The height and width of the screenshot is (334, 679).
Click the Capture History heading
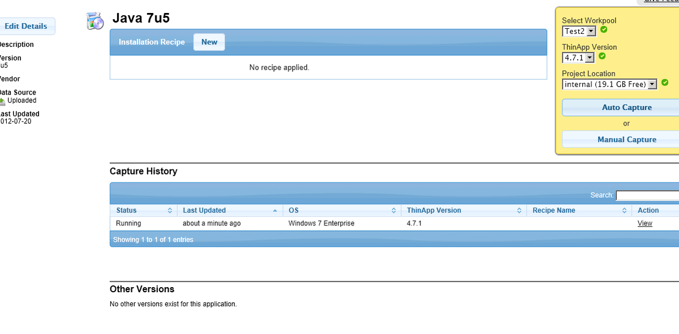point(144,171)
